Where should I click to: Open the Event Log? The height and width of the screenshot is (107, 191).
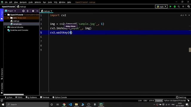coord(181,97)
